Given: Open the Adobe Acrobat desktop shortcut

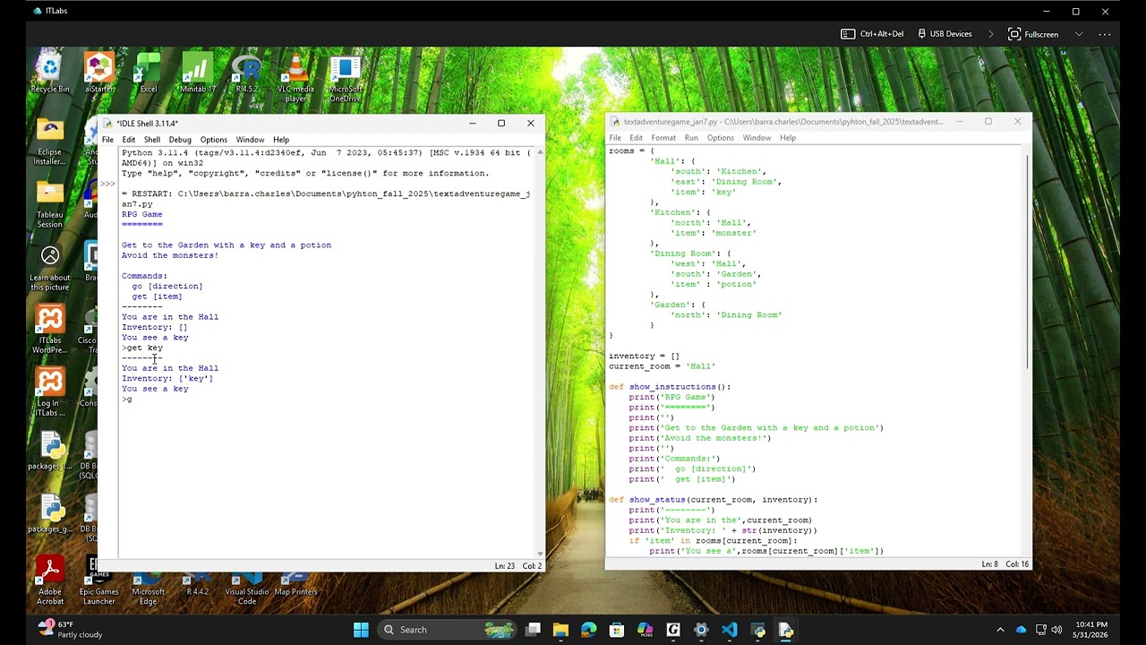Looking at the screenshot, I should pyautogui.click(x=50, y=581).
